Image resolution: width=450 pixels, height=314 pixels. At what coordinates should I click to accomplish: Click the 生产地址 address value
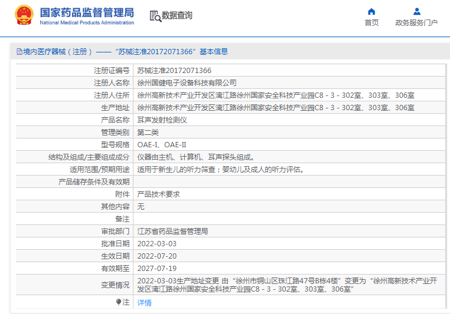point(276,108)
